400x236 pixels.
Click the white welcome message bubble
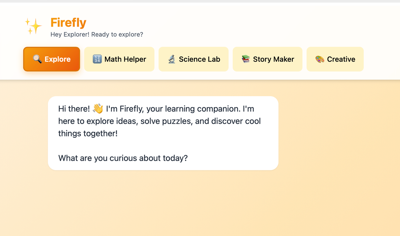233,146
